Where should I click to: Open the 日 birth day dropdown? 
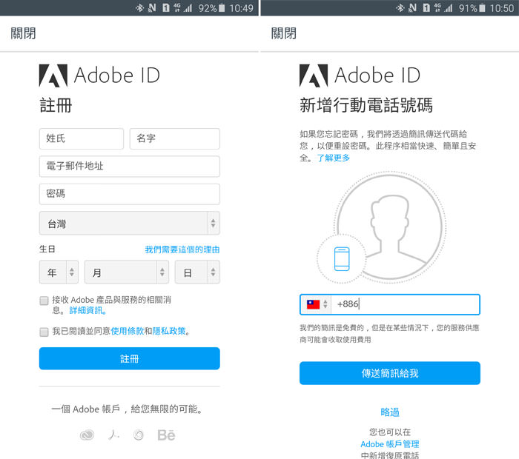[x=197, y=272]
